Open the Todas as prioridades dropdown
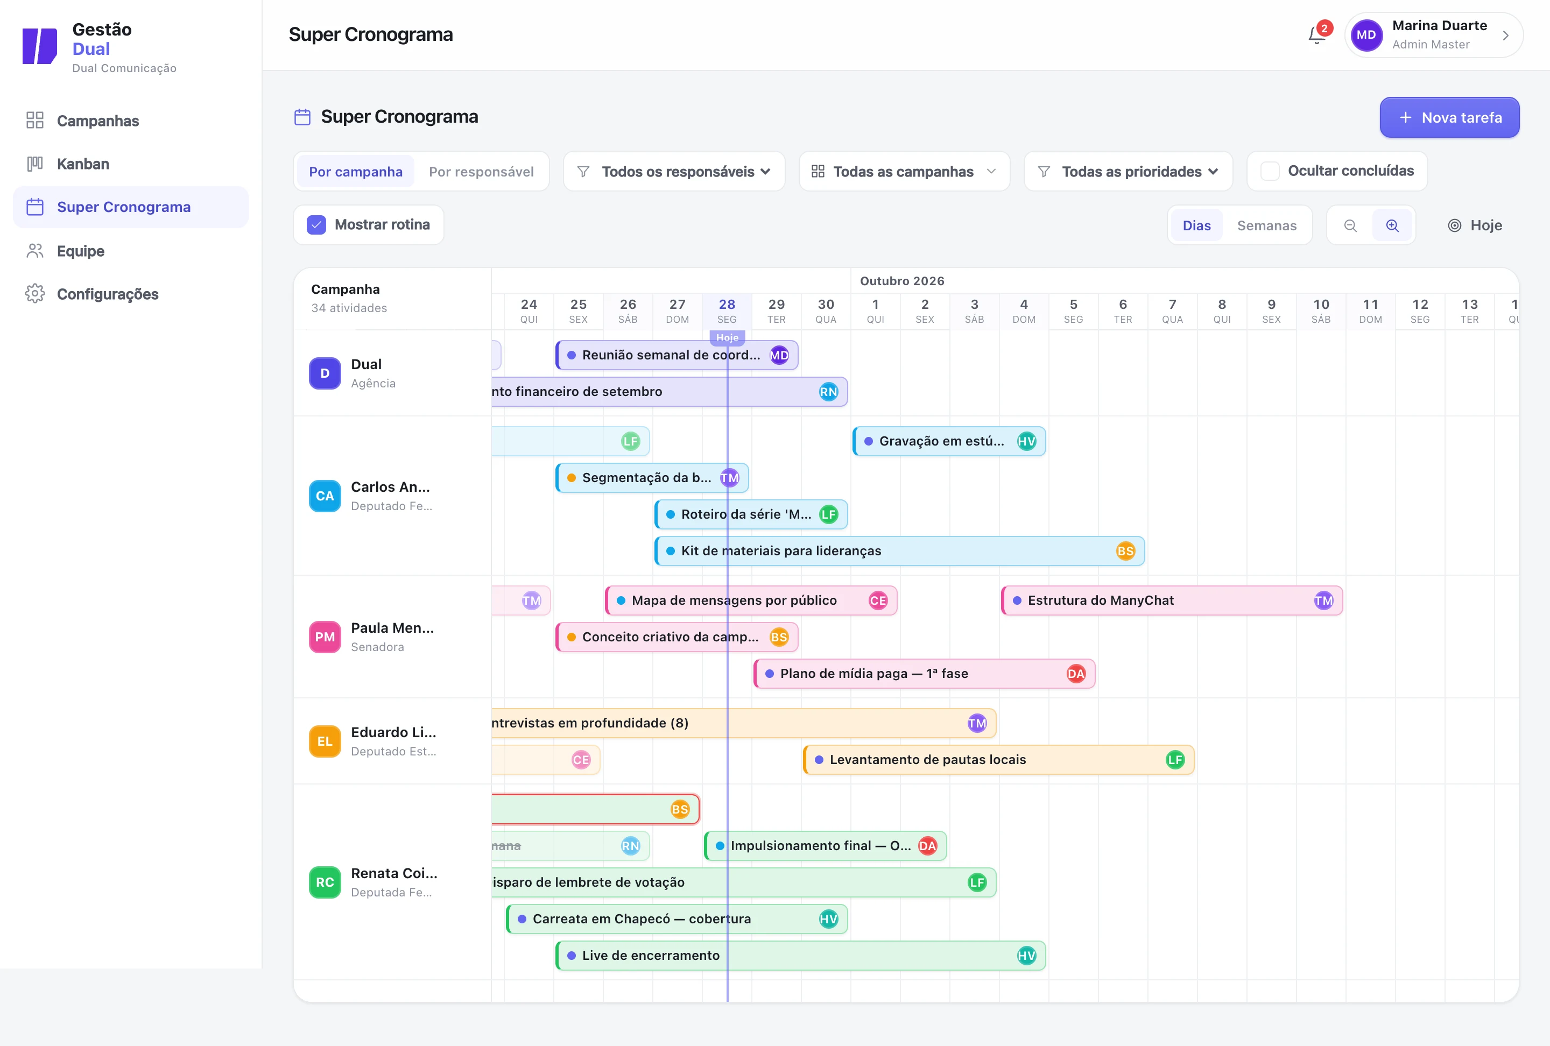 [1128, 171]
